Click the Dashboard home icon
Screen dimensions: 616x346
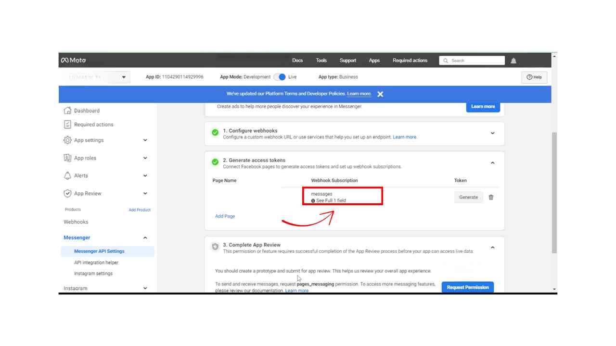pos(67,111)
